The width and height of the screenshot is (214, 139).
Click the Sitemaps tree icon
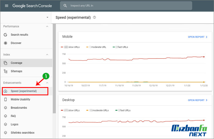[5, 71]
